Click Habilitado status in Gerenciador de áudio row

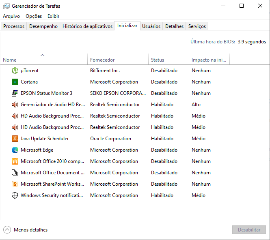162,105
